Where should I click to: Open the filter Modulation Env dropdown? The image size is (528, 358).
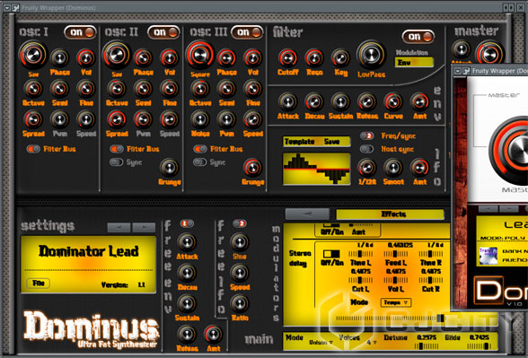coord(414,62)
